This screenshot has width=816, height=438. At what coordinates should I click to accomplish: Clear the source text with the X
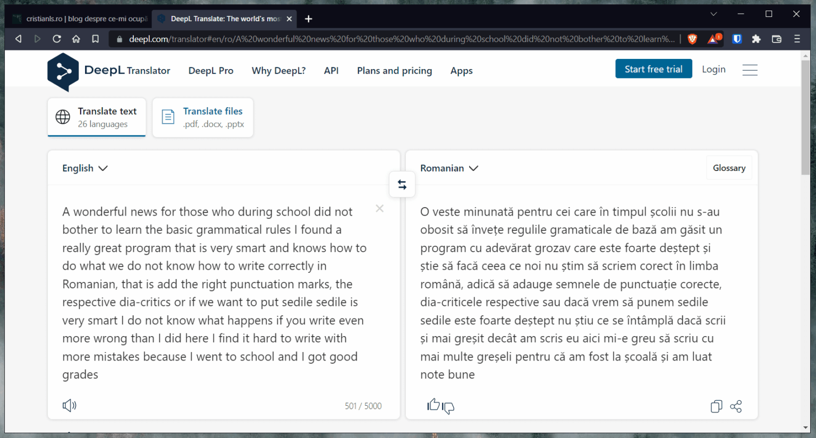[x=380, y=209]
